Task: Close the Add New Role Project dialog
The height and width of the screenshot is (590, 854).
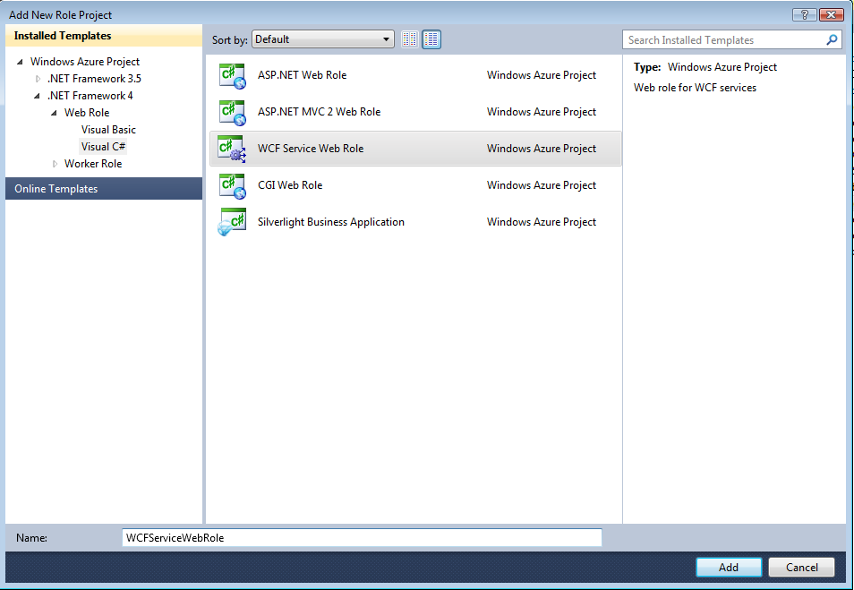Action: (x=831, y=14)
